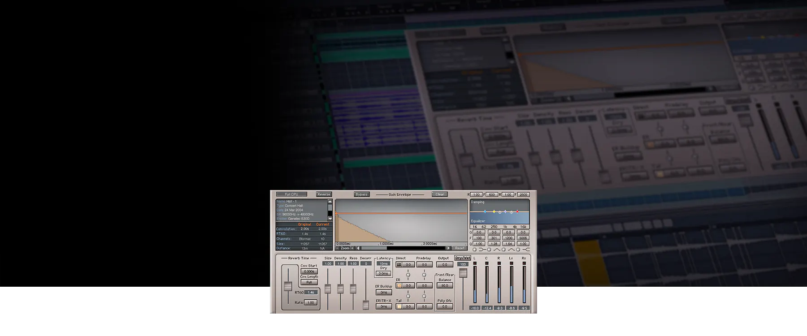Toggle the Full CPU mode

click(x=291, y=194)
